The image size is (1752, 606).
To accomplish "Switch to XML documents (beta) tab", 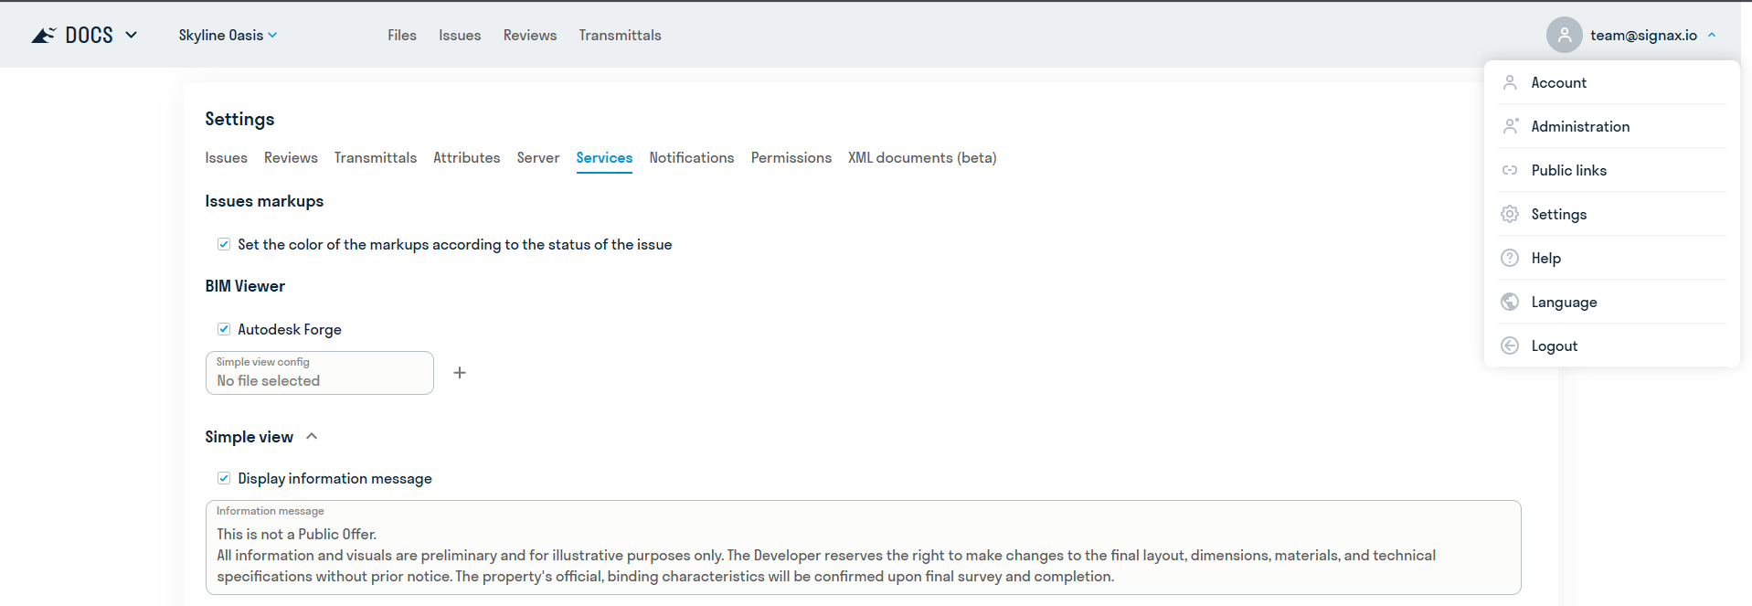I will (x=922, y=157).
